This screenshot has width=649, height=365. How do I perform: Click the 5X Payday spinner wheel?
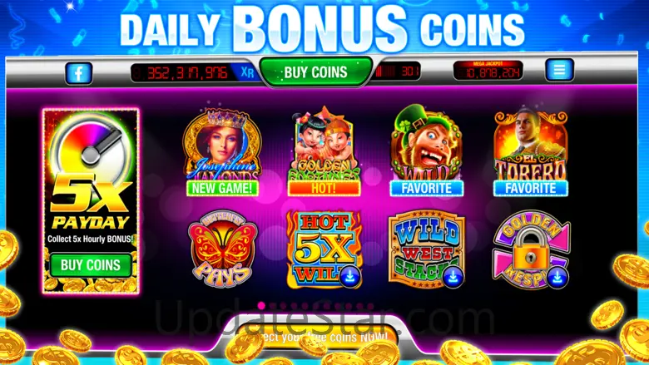pyautogui.click(x=92, y=150)
